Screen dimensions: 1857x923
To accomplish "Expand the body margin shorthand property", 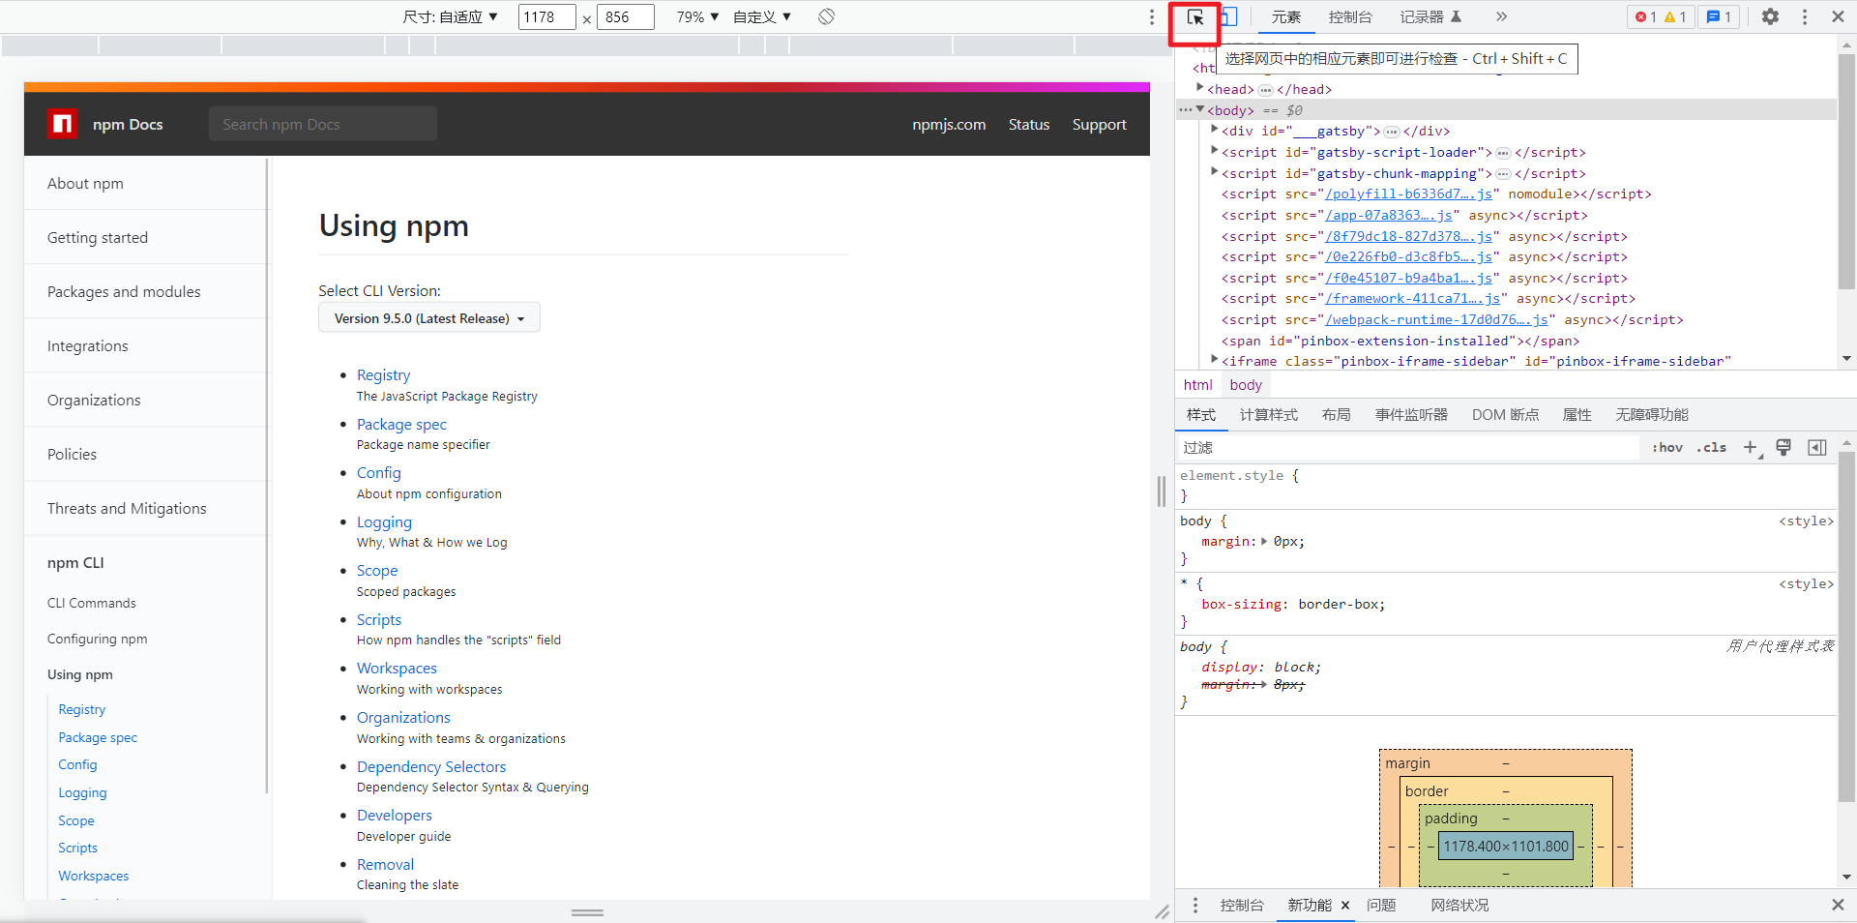I will [x=1264, y=541].
